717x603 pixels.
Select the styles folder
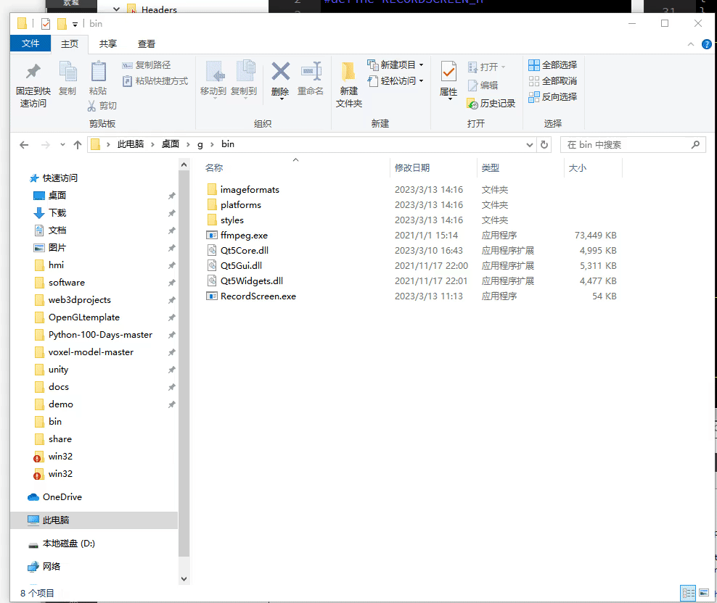pyautogui.click(x=232, y=220)
